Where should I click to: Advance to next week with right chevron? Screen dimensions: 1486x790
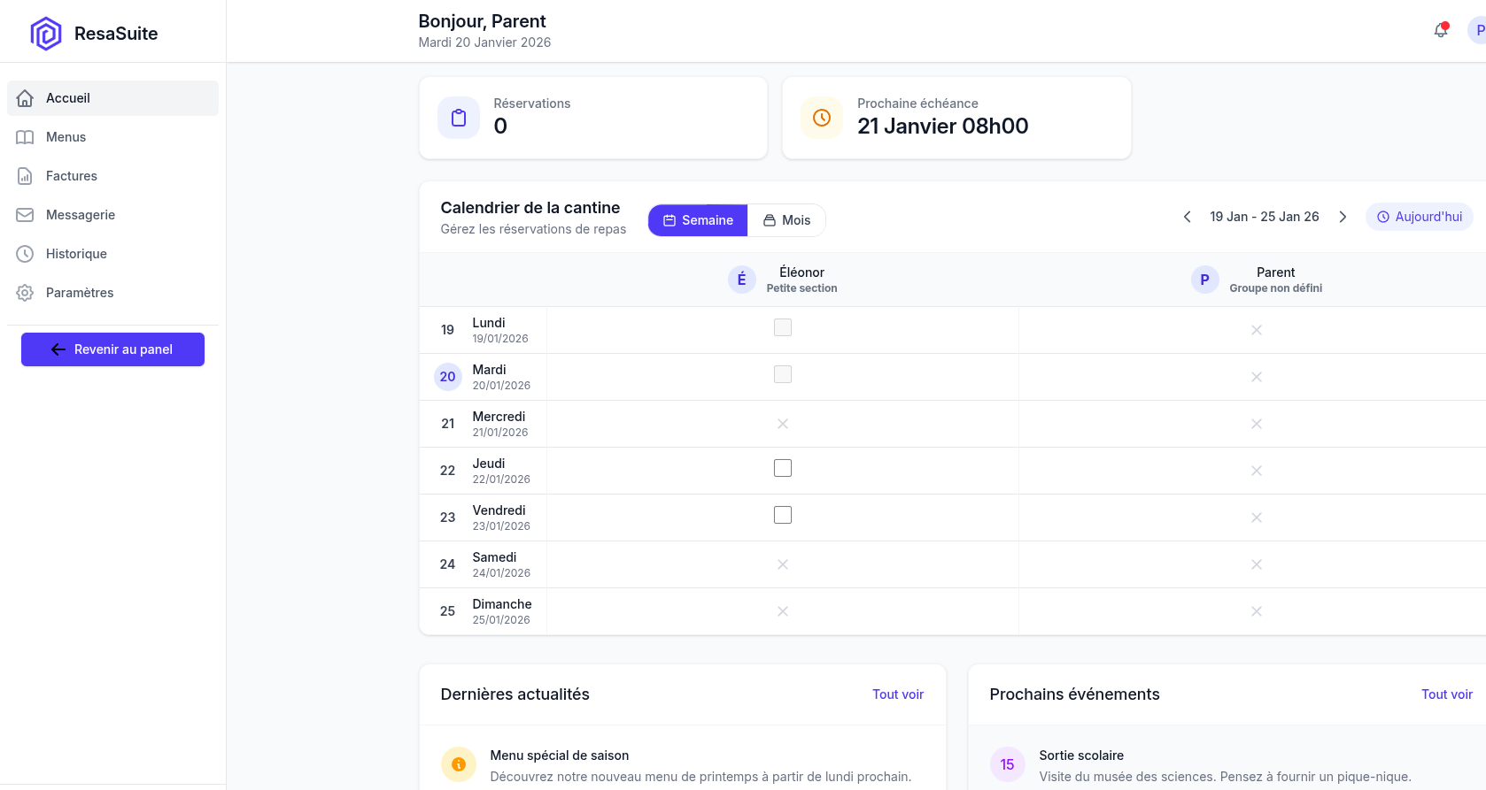[1343, 217]
